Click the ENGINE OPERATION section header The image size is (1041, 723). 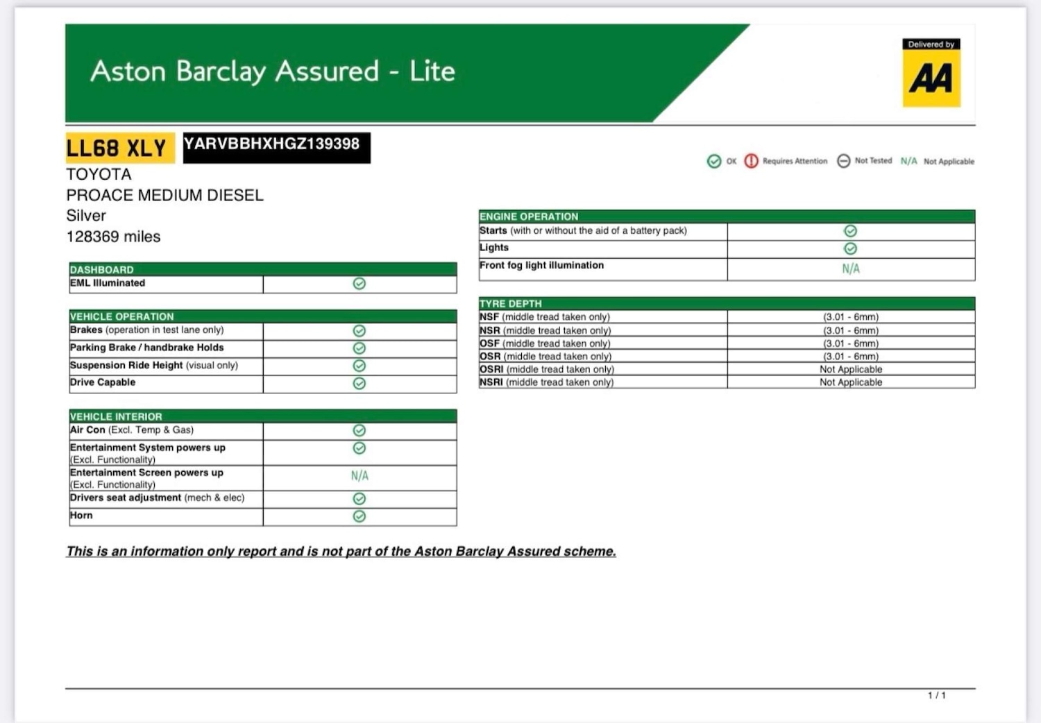coord(529,216)
